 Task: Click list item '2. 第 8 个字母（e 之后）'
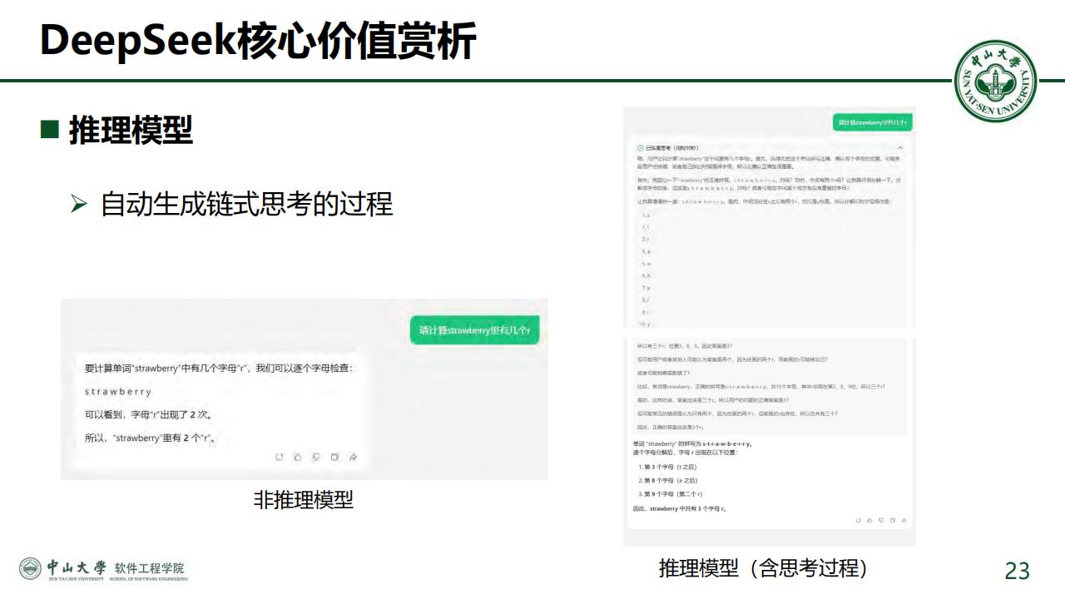[668, 480]
